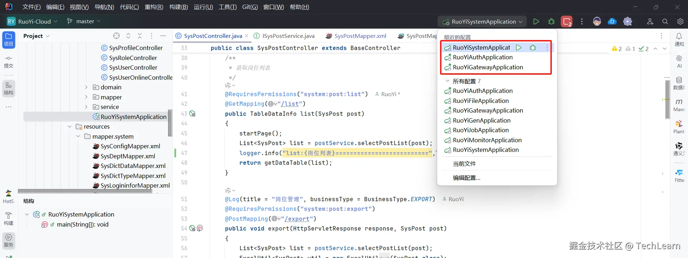Screen dimensions: 688x258
Task: Select main(String[]): void in Structure panel
Action: pyautogui.click(x=82, y=224)
